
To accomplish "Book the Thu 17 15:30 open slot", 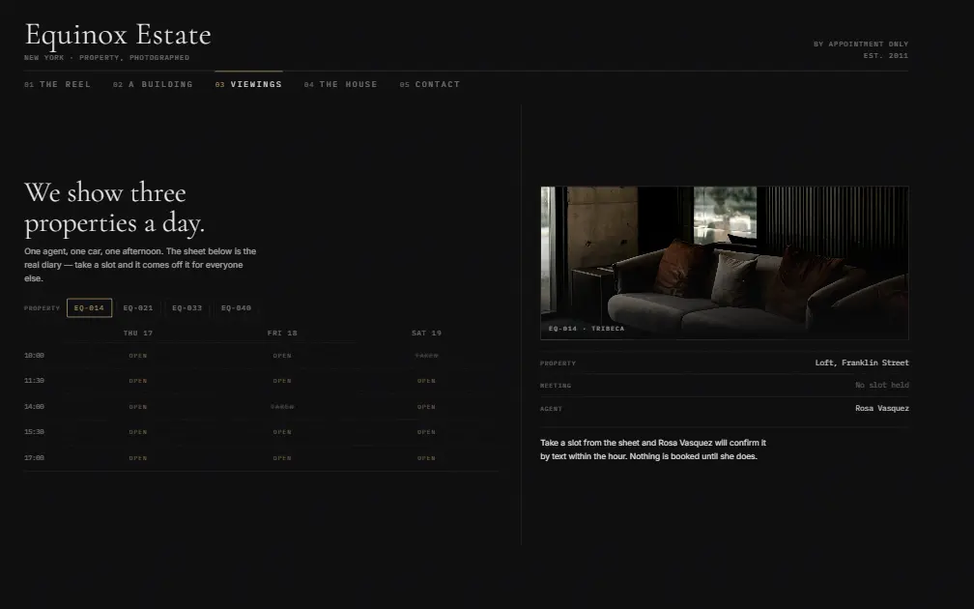I will click(x=138, y=432).
